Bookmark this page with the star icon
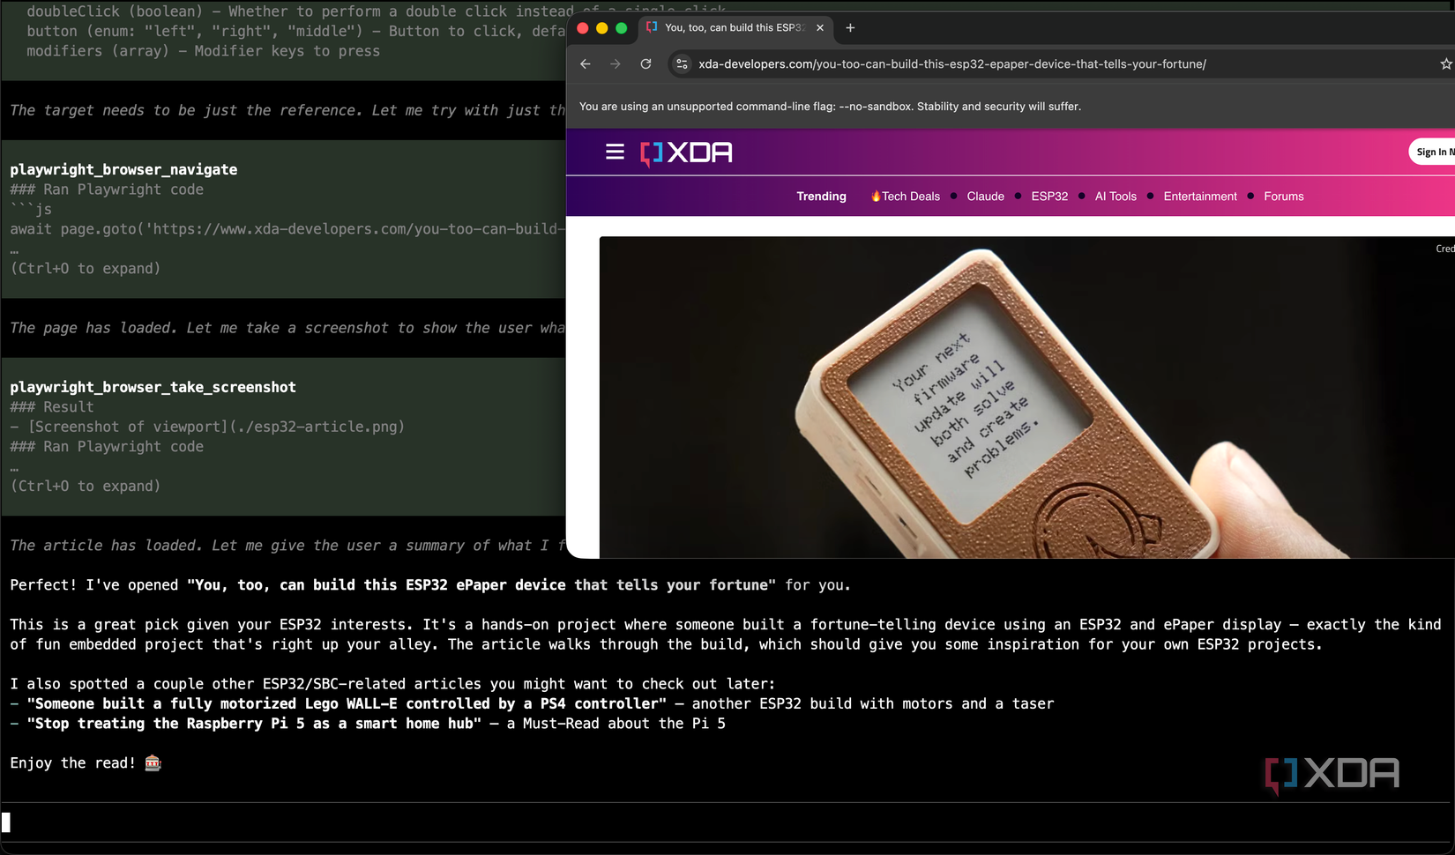The height and width of the screenshot is (855, 1455). point(1446,64)
